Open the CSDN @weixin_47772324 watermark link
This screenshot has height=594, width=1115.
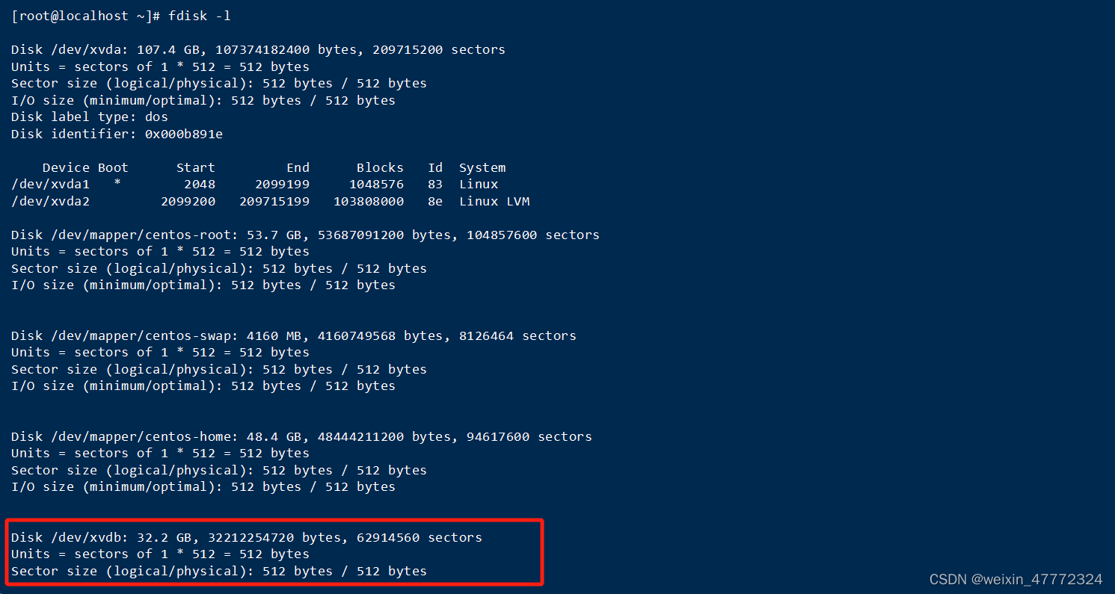[1017, 578]
